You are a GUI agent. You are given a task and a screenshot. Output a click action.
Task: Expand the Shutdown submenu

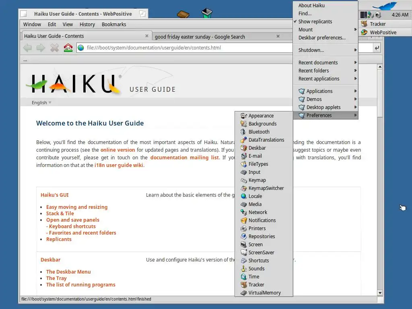(325, 50)
